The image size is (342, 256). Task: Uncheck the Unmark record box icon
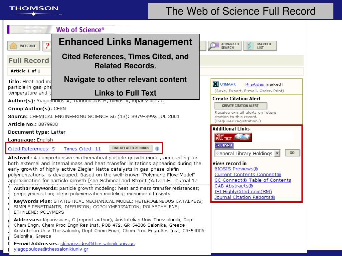[215, 84]
